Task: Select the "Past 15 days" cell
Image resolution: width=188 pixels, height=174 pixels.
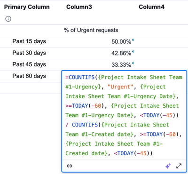Action: click(x=29, y=41)
